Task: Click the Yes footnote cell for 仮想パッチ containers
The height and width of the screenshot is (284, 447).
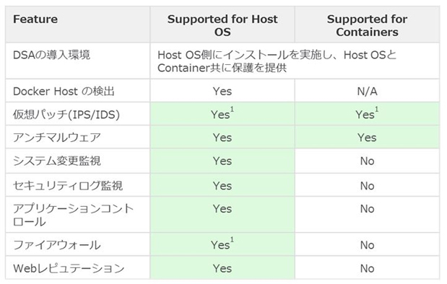Action: [367, 113]
